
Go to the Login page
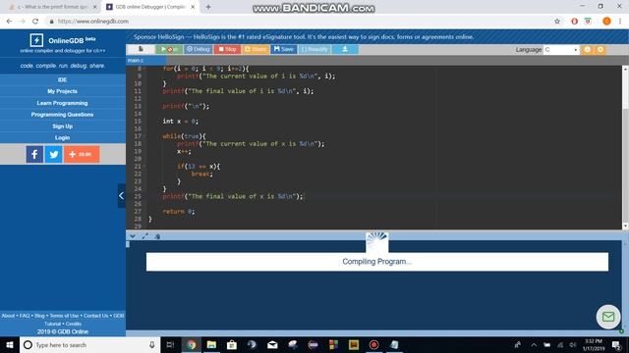tap(63, 137)
